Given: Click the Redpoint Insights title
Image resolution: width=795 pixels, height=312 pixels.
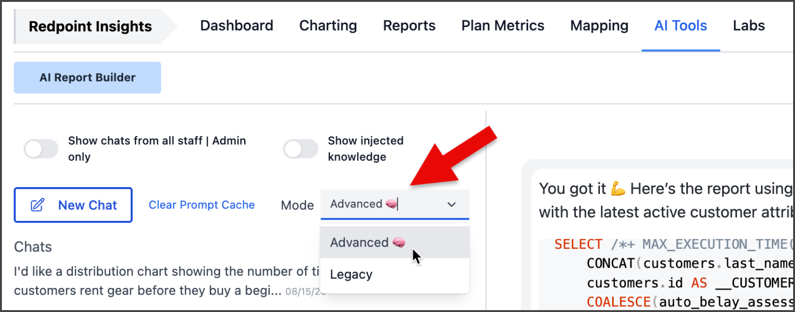Looking at the screenshot, I should tap(90, 26).
